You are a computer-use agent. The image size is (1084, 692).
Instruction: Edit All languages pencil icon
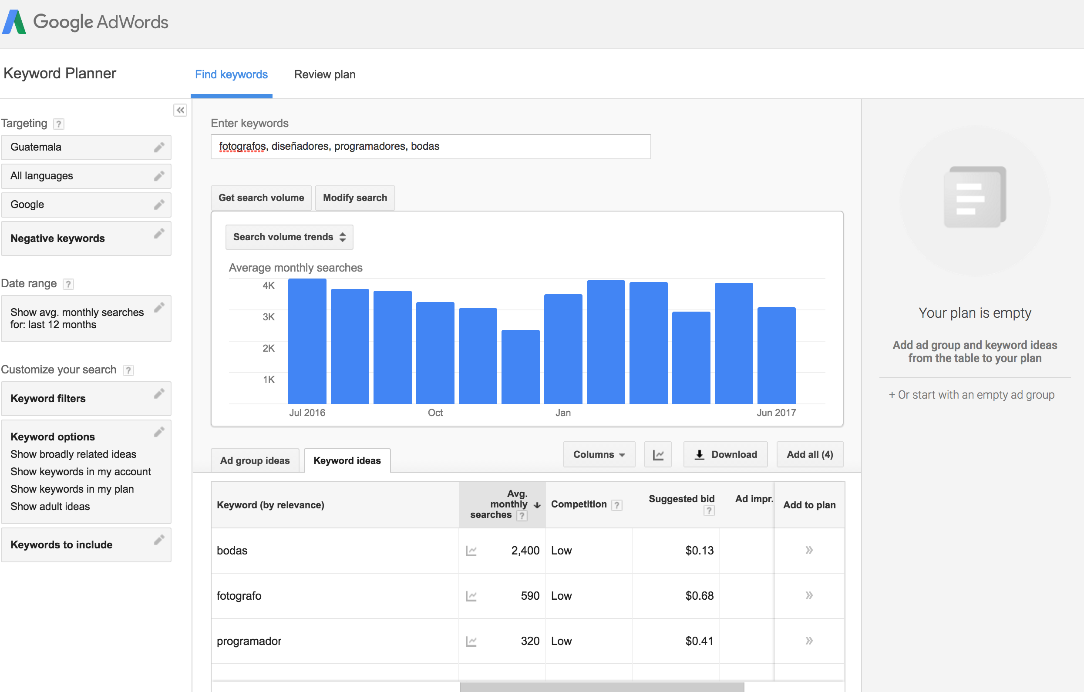click(159, 176)
